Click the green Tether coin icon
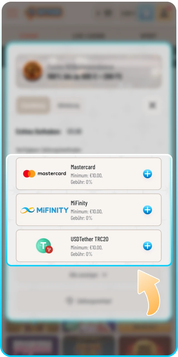Viewport: 178px width, 357px height. click(x=44, y=246)
